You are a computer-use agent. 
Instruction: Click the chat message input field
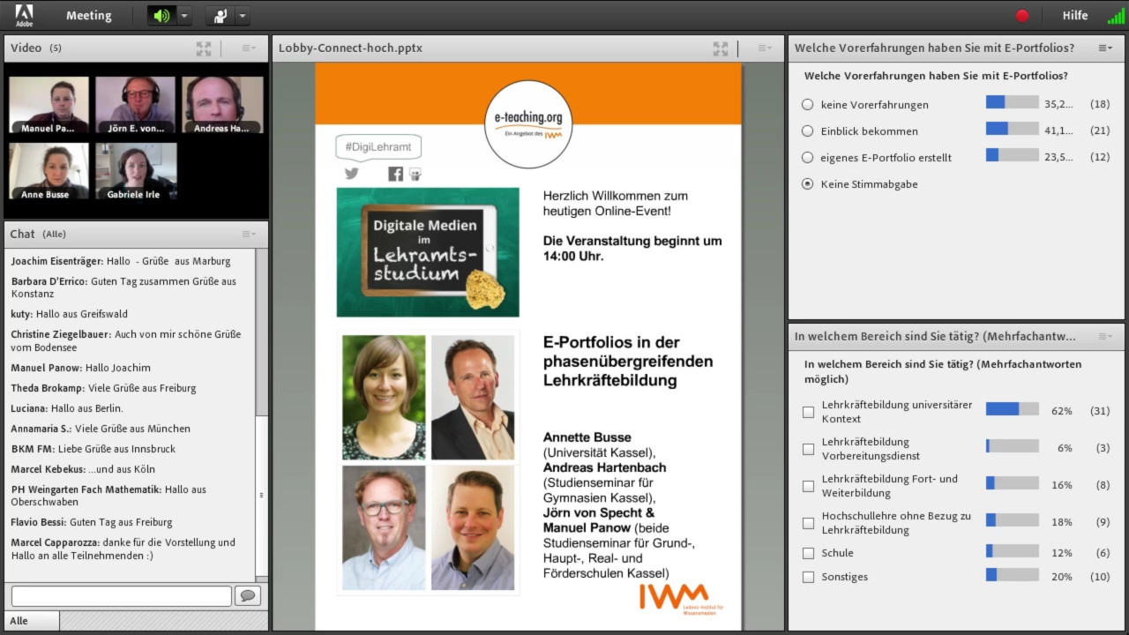click(121, 596)
